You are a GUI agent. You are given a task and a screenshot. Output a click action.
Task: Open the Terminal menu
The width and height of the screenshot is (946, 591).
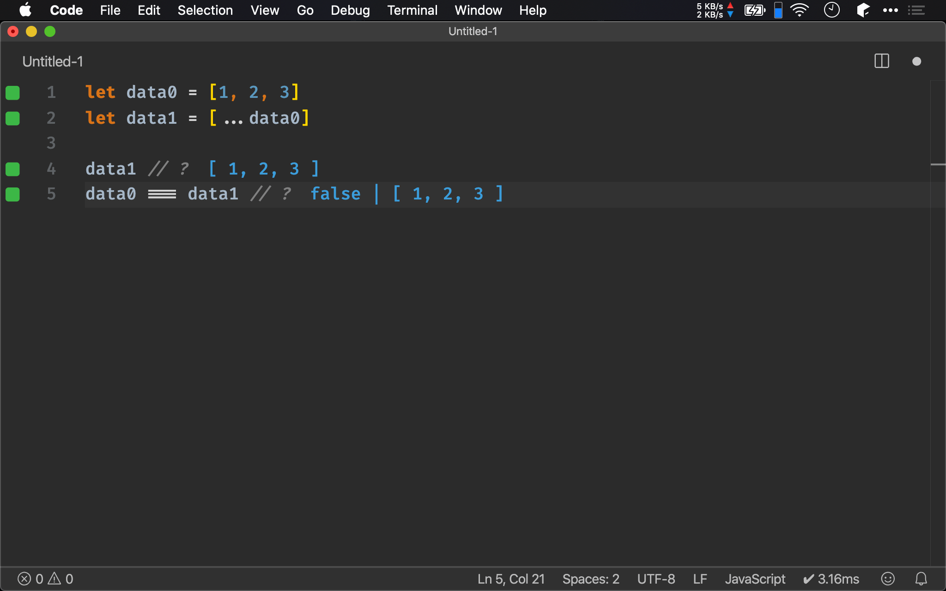pos(412,10)
